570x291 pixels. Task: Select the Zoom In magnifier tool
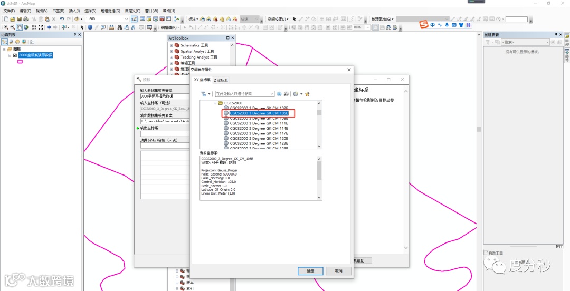6,27
